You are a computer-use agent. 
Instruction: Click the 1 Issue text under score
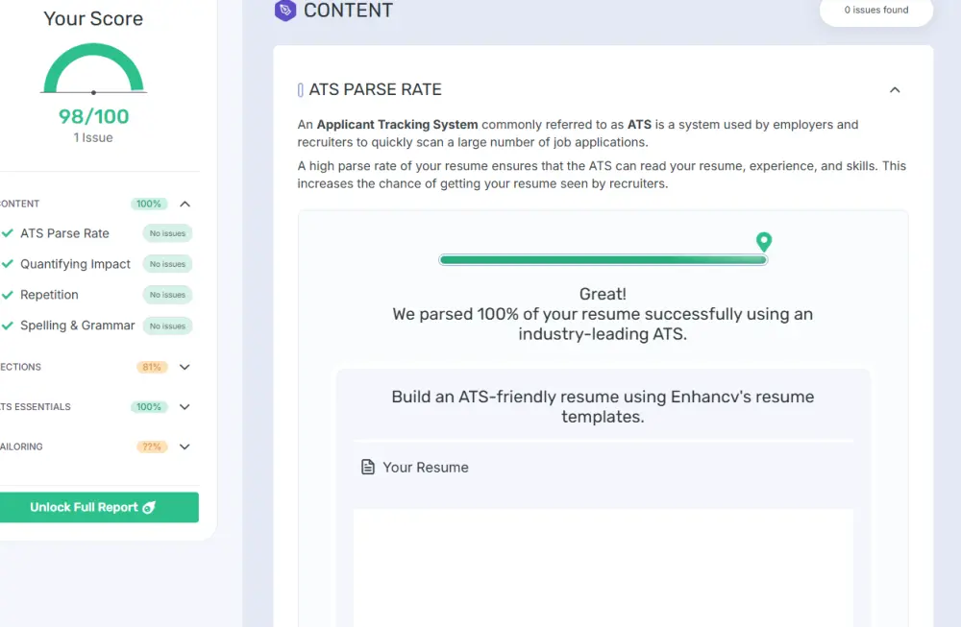coord(93,137)
